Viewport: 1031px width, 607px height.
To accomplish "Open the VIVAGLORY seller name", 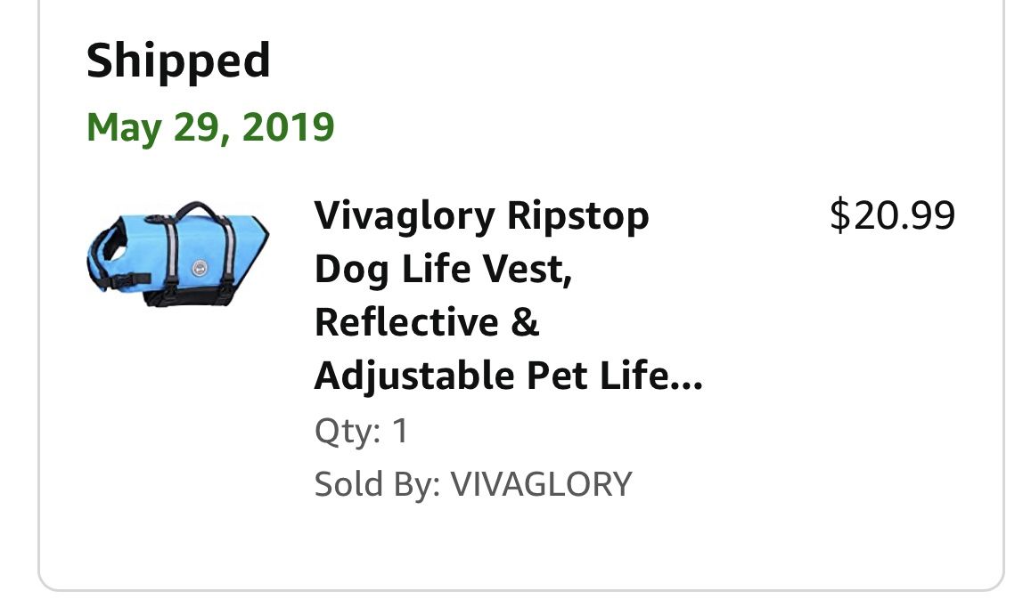I will (541, 484).
